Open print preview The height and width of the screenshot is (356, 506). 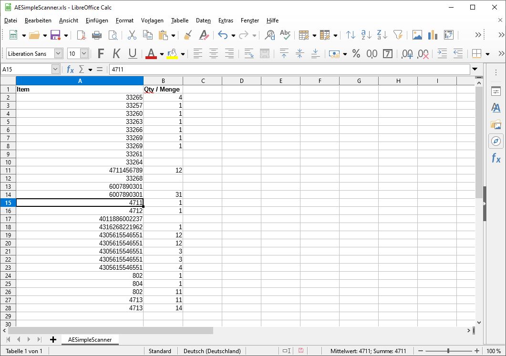(113, 35)
